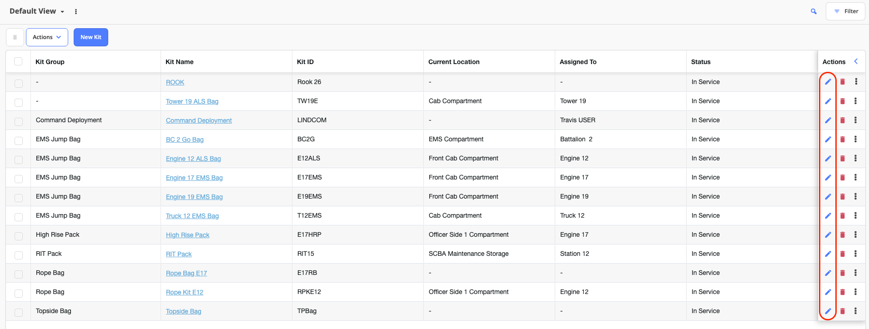Delete the Engine 17 EMS Bag kit
The image size is (869, 329).
842,177
